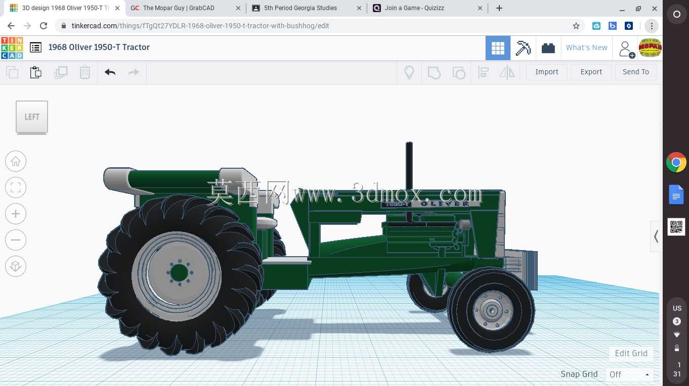Zoom out with minus button

(x=16, y=240)
